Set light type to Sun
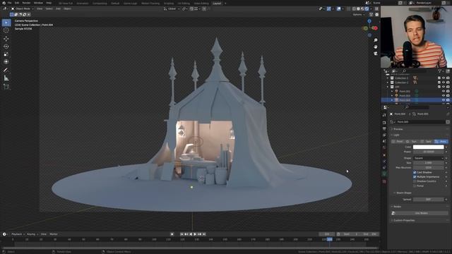The height and width of the screenshot is (254, 452). [412, 141]
